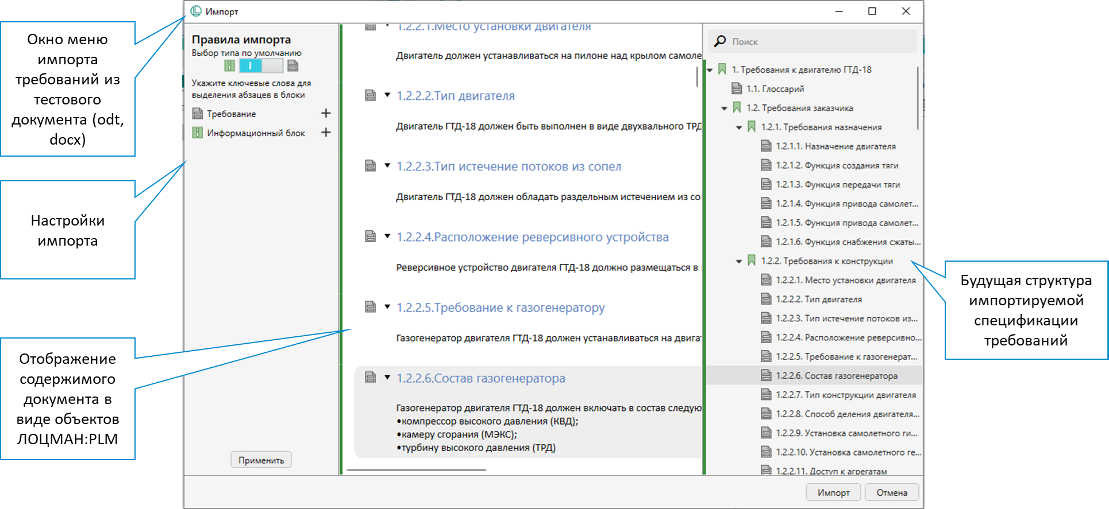Click the horizontal scrollbar under document content
The image size is (1109, 509).
(x=416, y=470)
